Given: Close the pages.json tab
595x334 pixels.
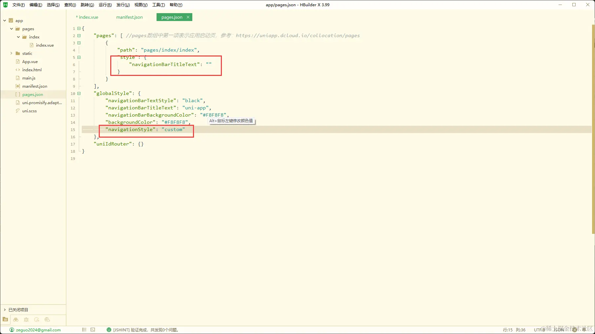Looking at the screenshot, I should [x=188, y=17].
